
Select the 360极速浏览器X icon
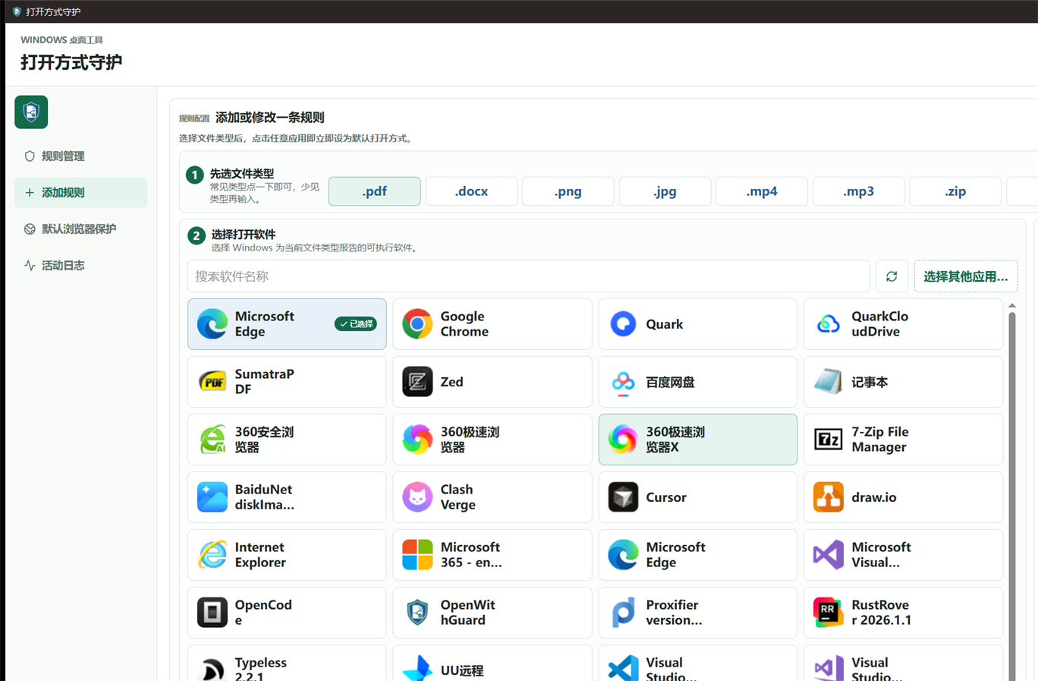[x=623, y=440]
